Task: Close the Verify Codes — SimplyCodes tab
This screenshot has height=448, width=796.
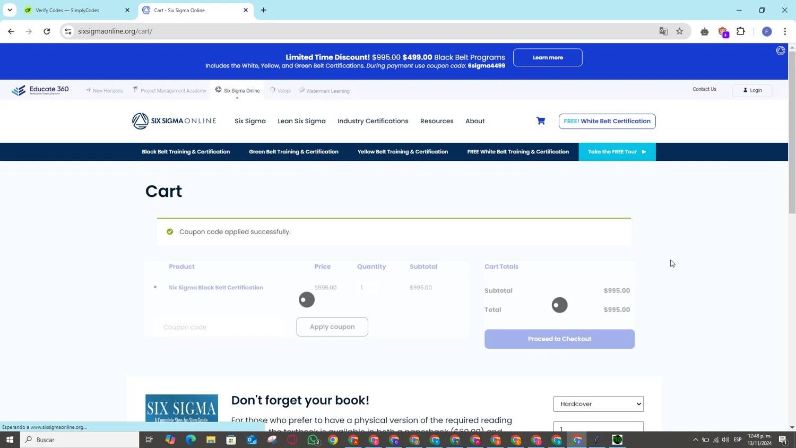Action: click(x=127, y=10)
